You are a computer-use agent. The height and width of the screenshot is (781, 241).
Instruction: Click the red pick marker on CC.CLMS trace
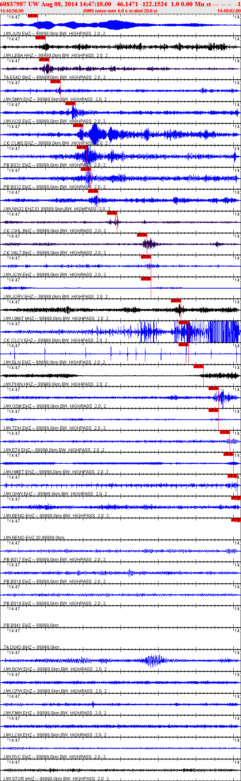point(78,125)
